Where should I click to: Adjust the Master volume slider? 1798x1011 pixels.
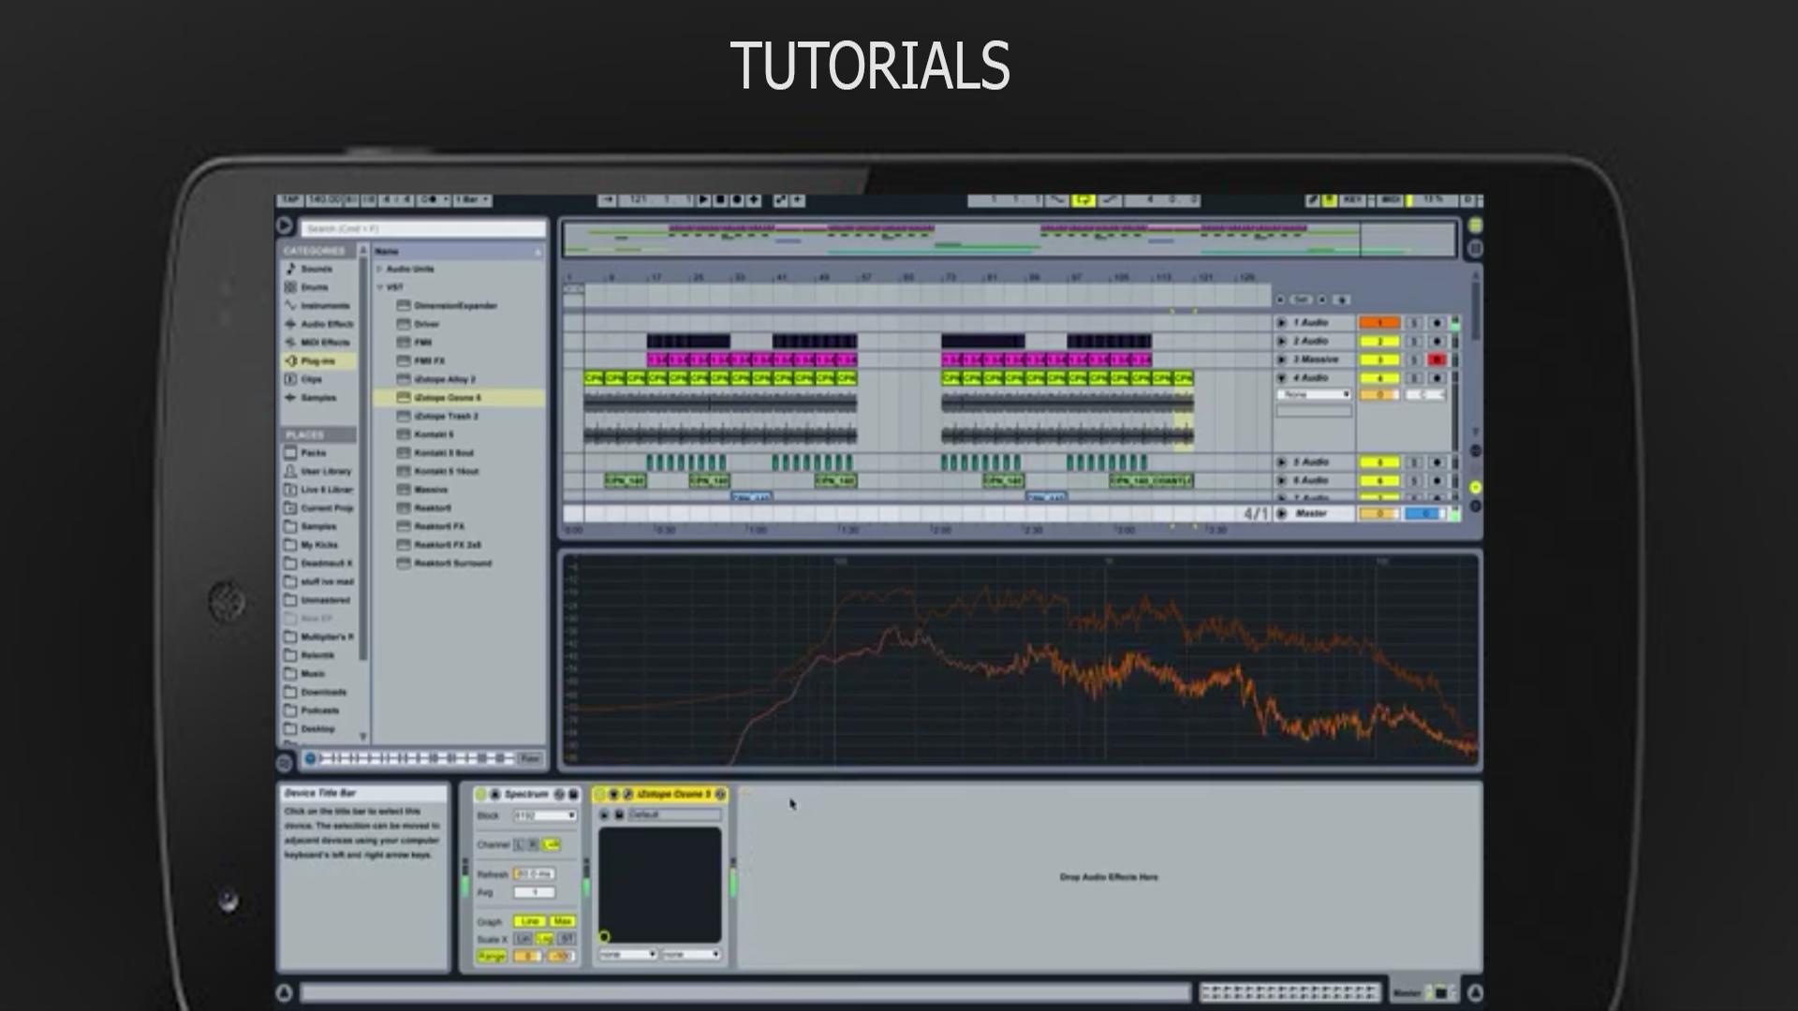click(1378, 514)
